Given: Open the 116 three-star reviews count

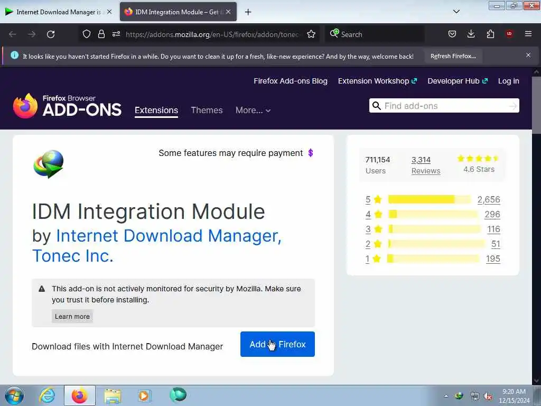Looking at the screenshot, I should coord(493,229).
